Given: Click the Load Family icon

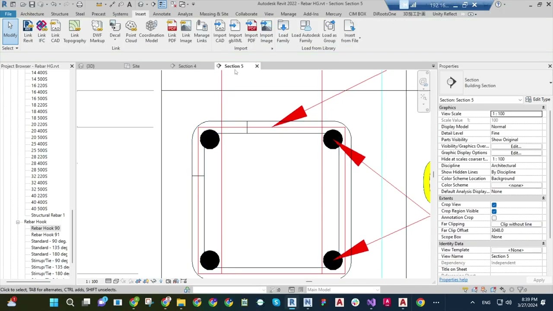Looking at the screenshot, I should point(283,32).
